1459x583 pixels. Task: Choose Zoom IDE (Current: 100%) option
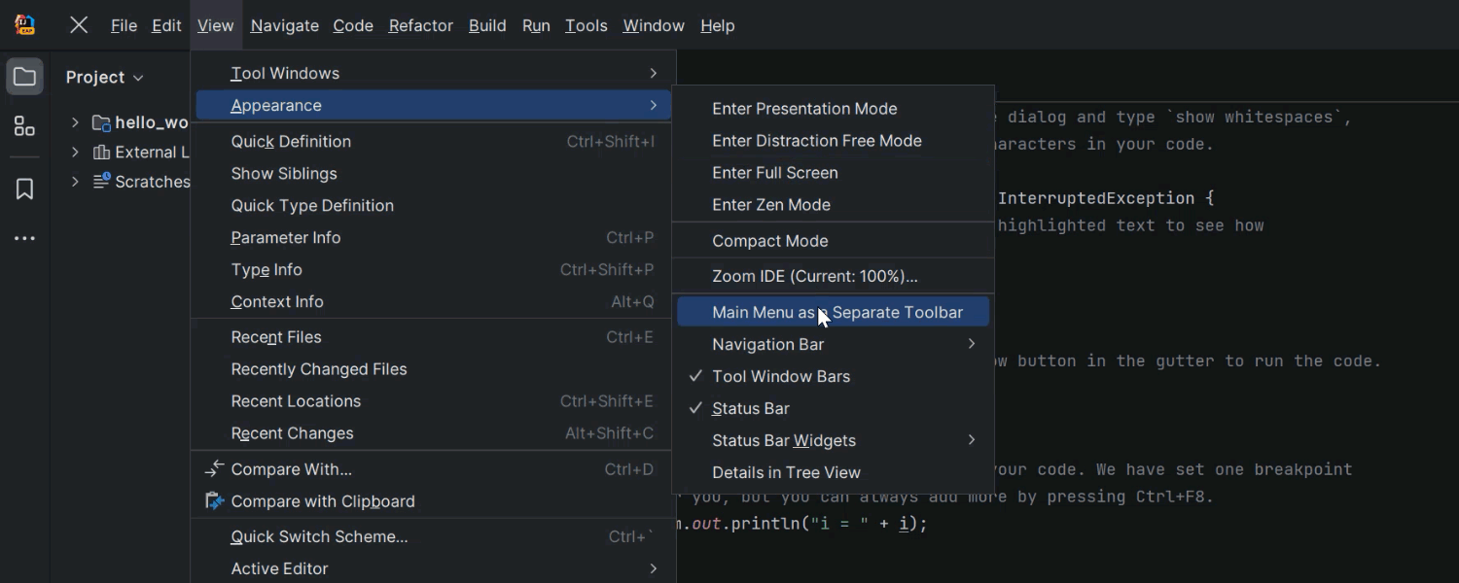point(814,276)
